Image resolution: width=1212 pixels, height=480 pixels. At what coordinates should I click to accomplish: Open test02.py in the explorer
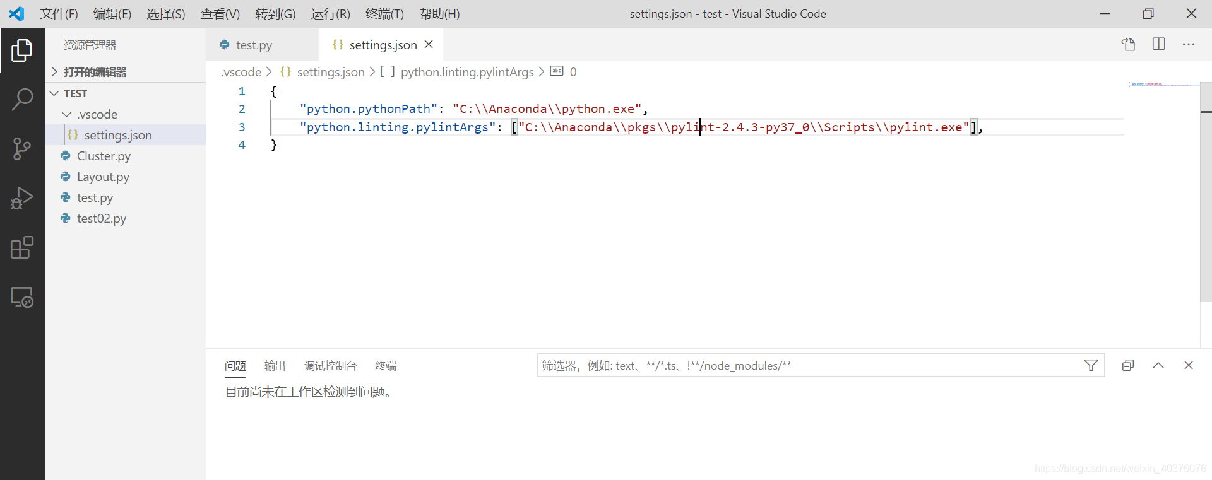pos(125,218)
